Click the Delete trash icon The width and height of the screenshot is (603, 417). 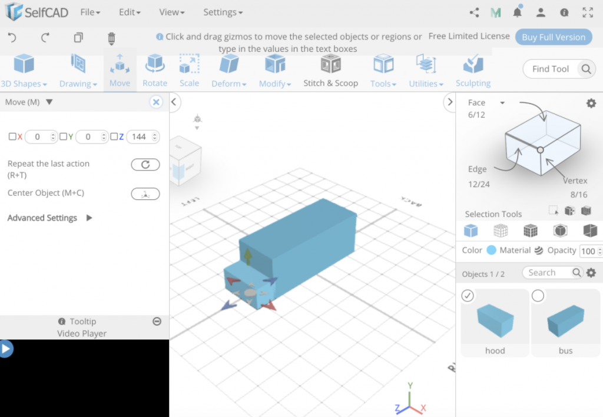(111, 37)
